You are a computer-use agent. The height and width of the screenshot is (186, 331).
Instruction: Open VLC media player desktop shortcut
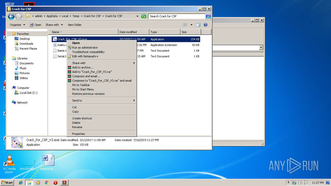point(9,164)
